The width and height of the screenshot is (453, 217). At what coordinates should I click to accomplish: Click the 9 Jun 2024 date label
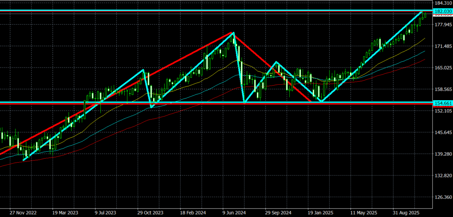(234, 212)
